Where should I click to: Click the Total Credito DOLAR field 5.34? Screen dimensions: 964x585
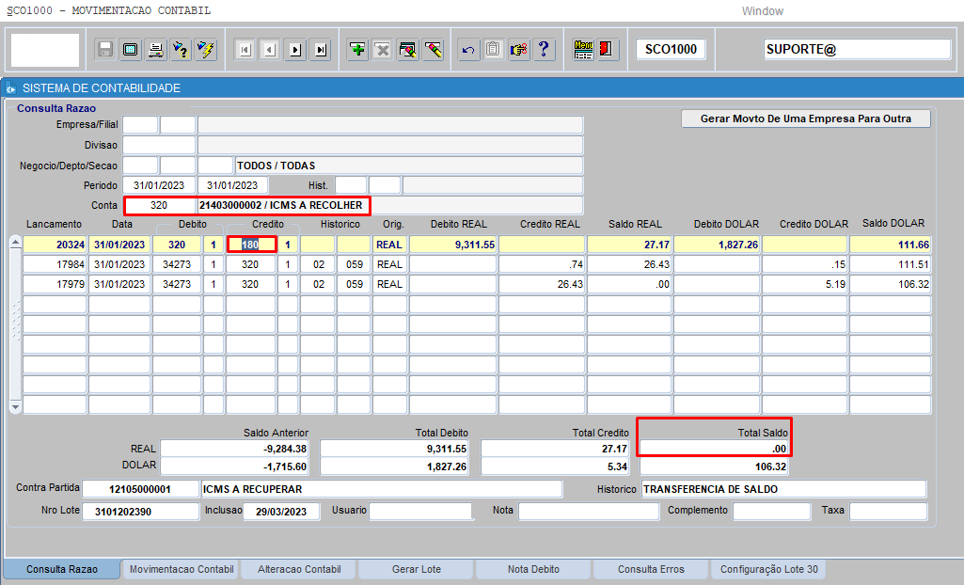coord(555,466)
